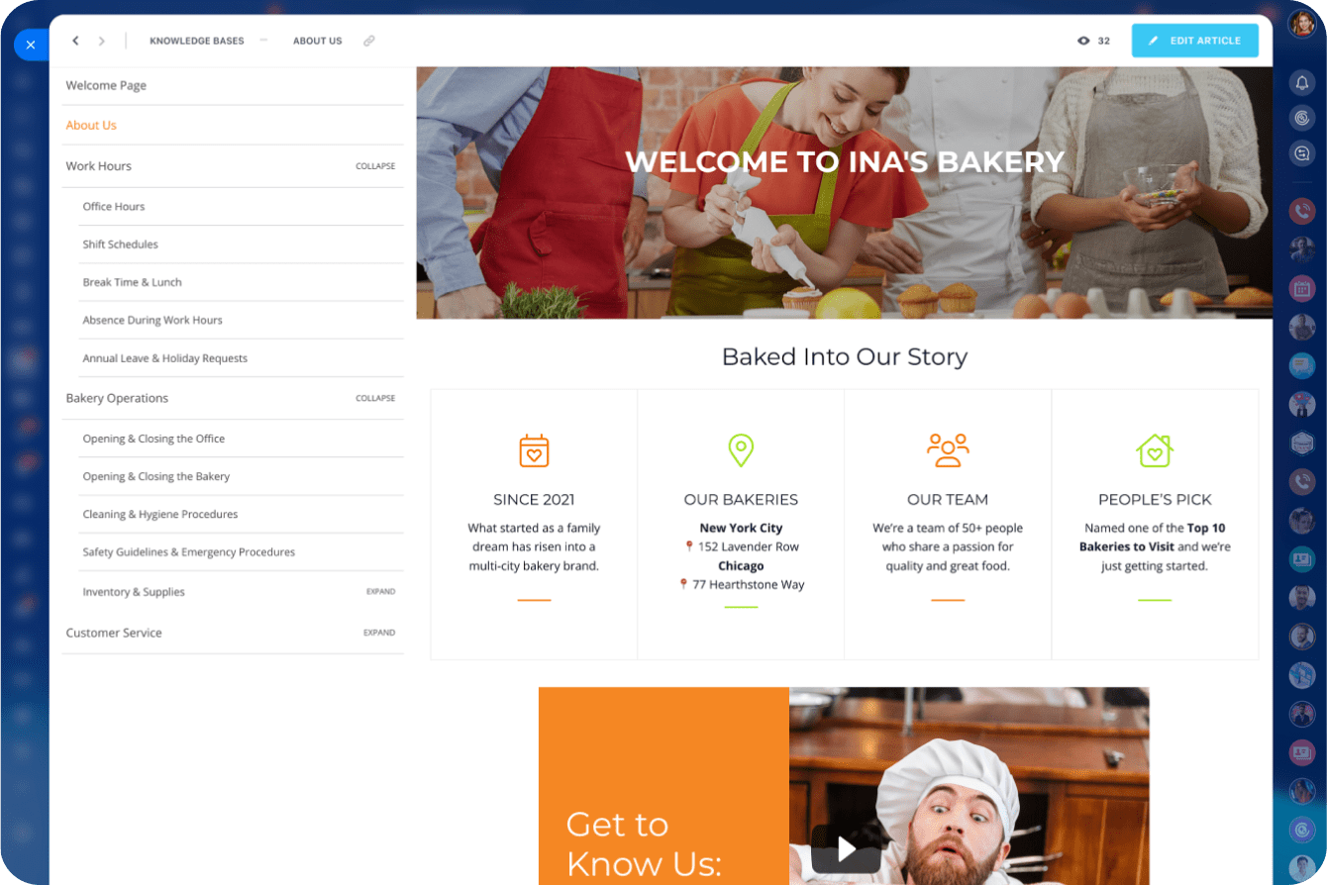Click the pink calendar icon in the right sidebar

pyautogui.click(x=1301, y=289)
